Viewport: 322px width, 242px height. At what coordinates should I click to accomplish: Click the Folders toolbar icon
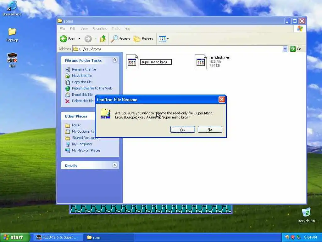137,39
